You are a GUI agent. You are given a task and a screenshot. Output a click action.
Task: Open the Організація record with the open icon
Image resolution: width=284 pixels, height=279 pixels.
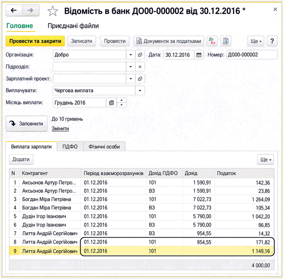tap(140, 55)
